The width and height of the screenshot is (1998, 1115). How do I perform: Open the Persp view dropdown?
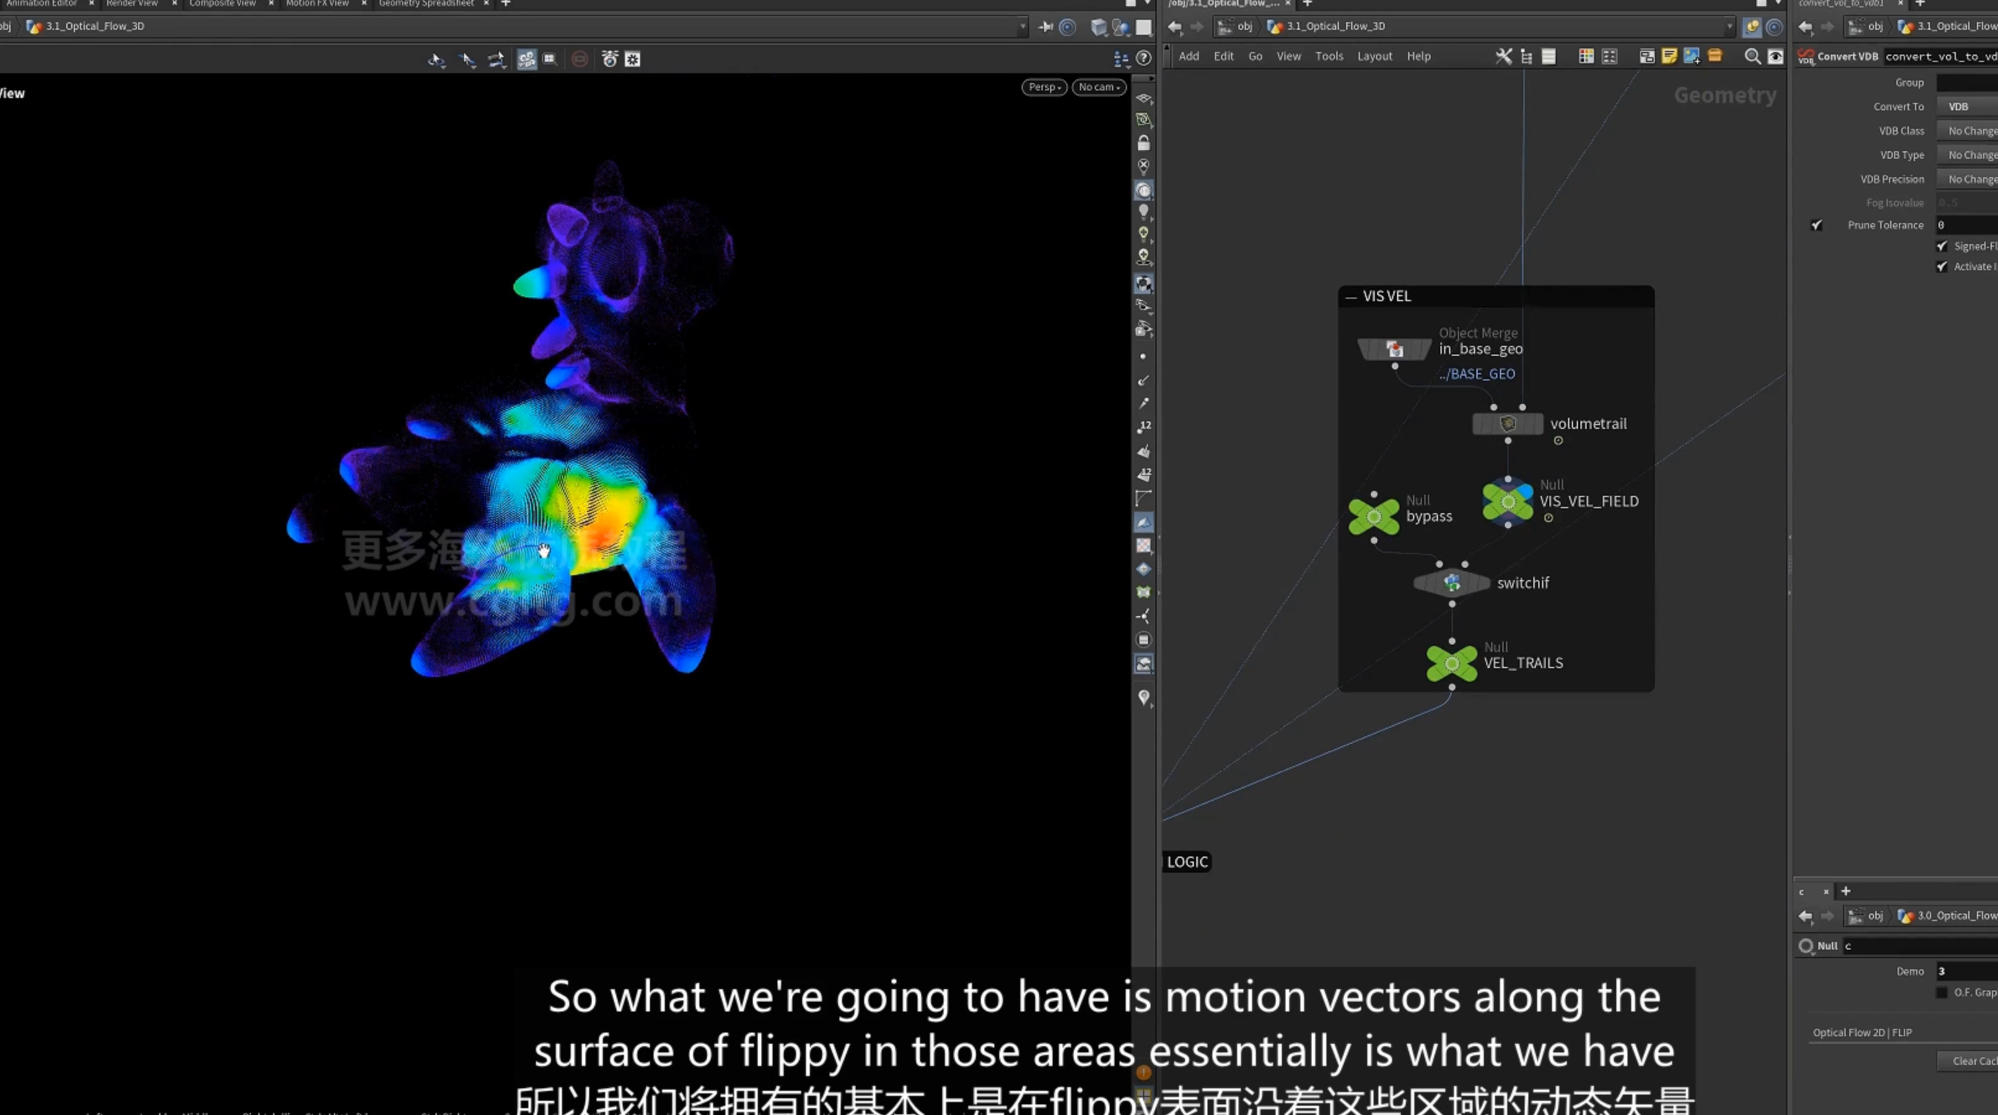tap(1044, 87)
